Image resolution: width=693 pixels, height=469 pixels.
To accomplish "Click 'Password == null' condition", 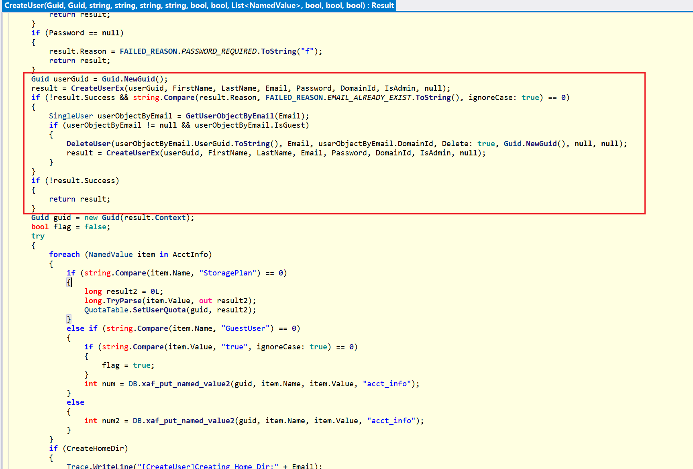I will point(84,33).
